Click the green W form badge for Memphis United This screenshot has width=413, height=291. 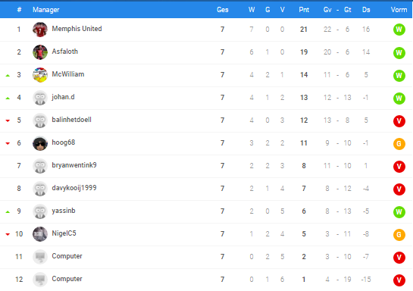[399, 30]
